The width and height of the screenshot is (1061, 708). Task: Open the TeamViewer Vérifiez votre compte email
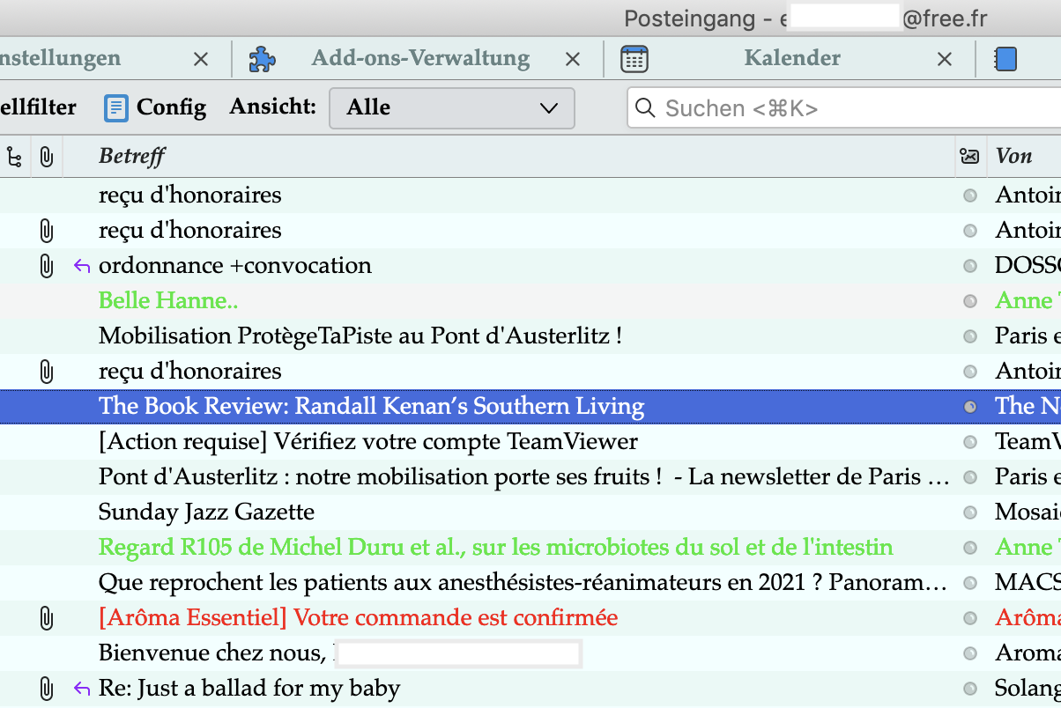(368, 442)
